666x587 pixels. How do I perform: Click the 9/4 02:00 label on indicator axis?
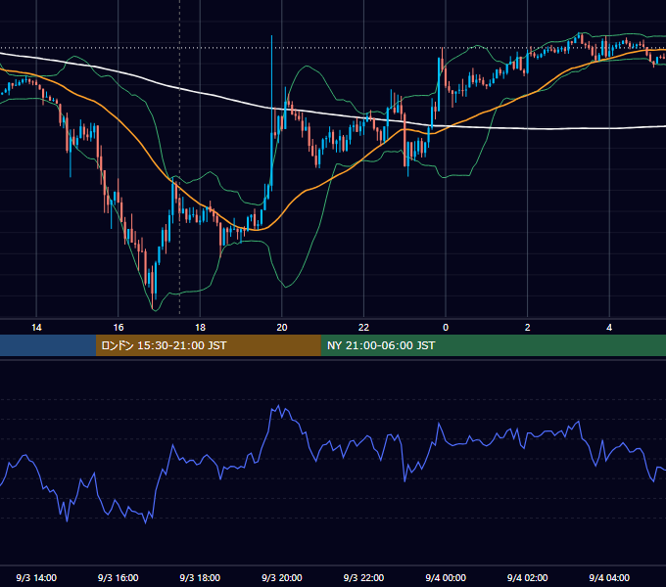click(528, 577)
